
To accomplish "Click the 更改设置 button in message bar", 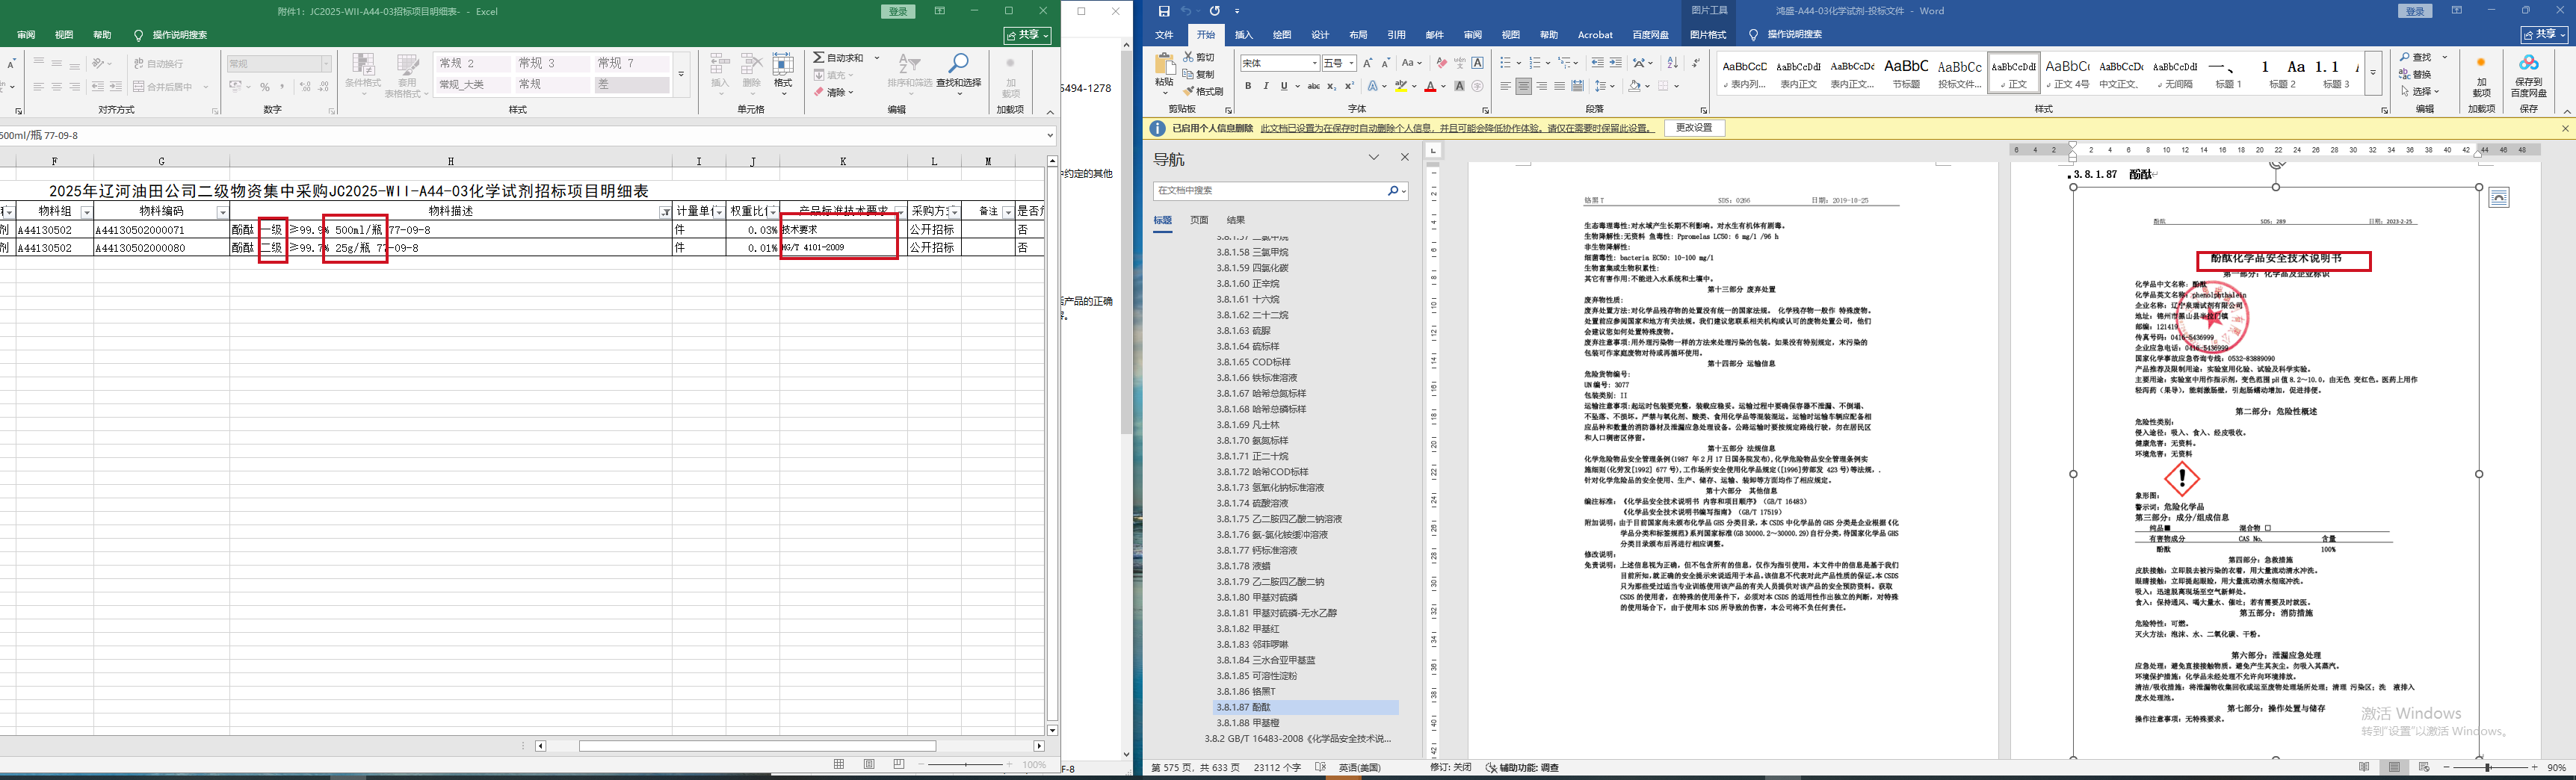I will click(x=1694, y=128).
